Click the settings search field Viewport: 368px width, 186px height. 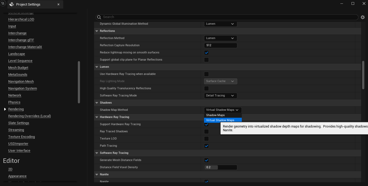[x=227, y=17]
